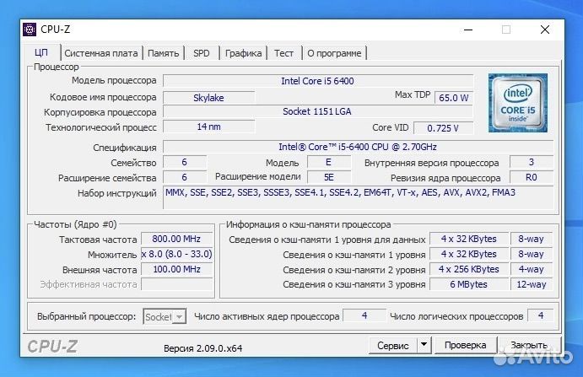Click the 800.00 MHz clock speed value
Screen dimensions: 583x377
(176, 239)
